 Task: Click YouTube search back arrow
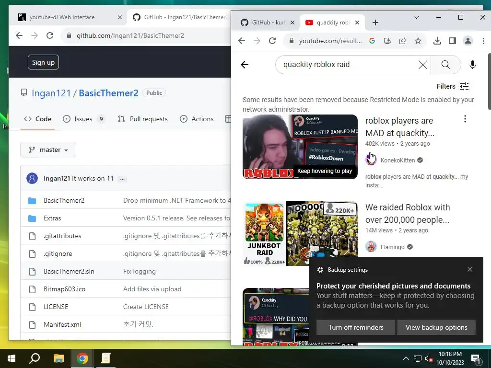245,65
